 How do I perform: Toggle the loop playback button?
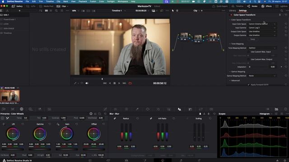pos(130,83)
